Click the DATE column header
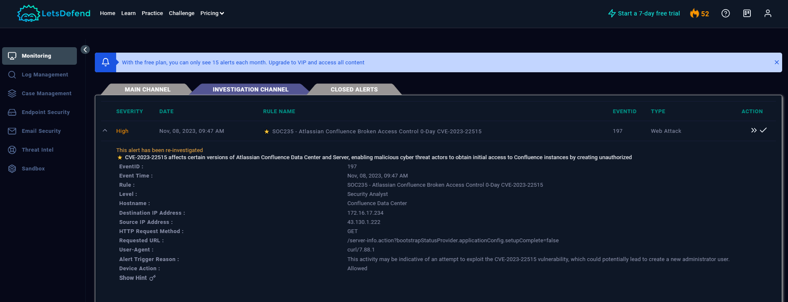 [166, 112]
